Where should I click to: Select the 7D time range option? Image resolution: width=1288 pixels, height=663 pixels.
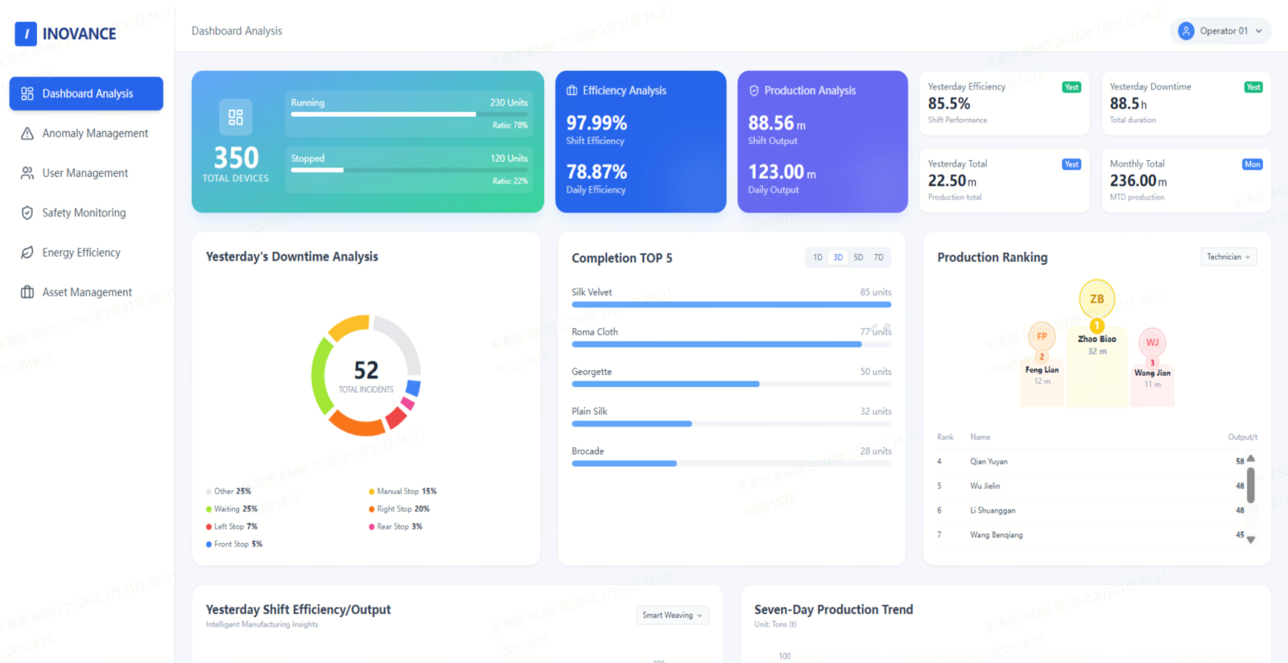(x=878, y=257)
